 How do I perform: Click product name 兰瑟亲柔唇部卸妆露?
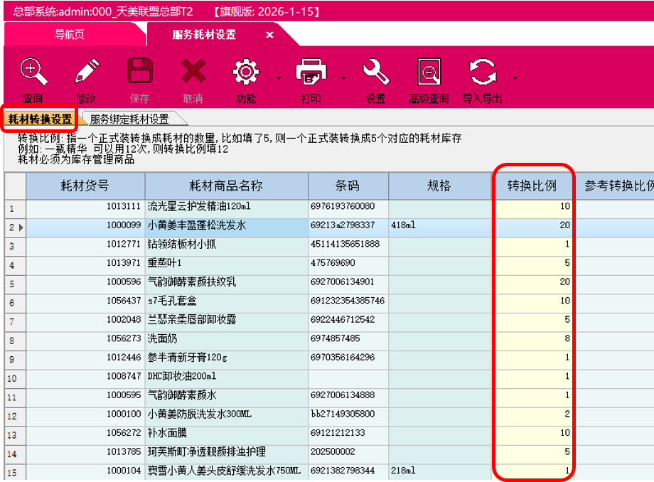(x=192, y=320)
